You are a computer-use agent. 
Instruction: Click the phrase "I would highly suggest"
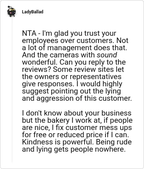click(x=72, y=87)
